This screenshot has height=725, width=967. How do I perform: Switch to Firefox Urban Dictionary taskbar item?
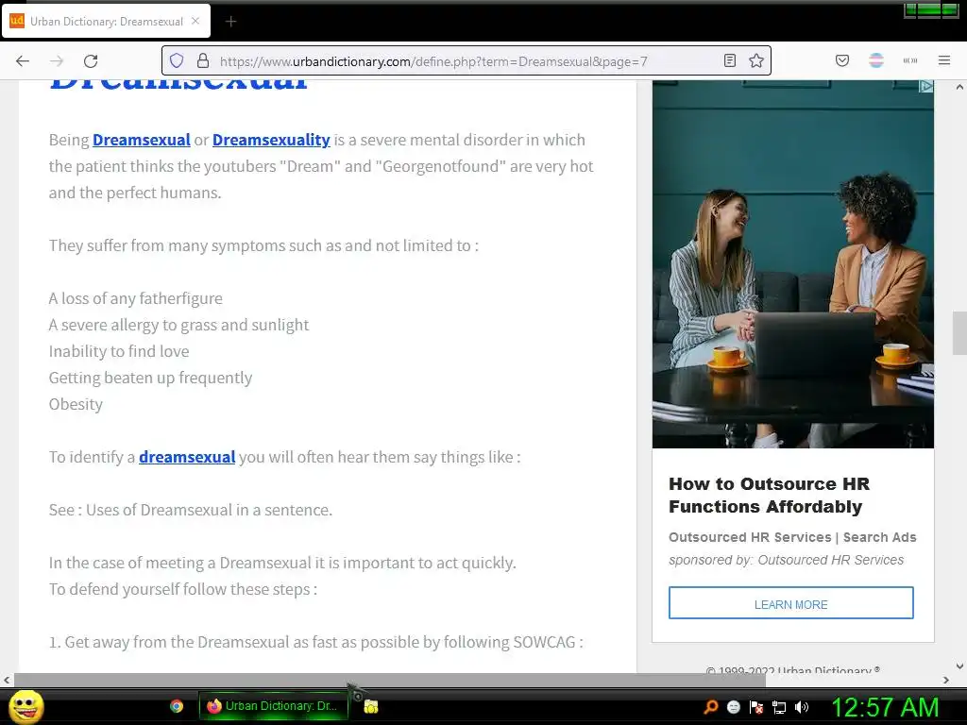click(x=274, y=706)
